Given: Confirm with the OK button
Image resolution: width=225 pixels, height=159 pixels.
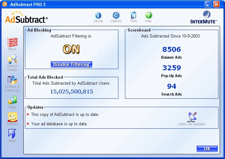Looking at the screenshot, I should [207, 149].
